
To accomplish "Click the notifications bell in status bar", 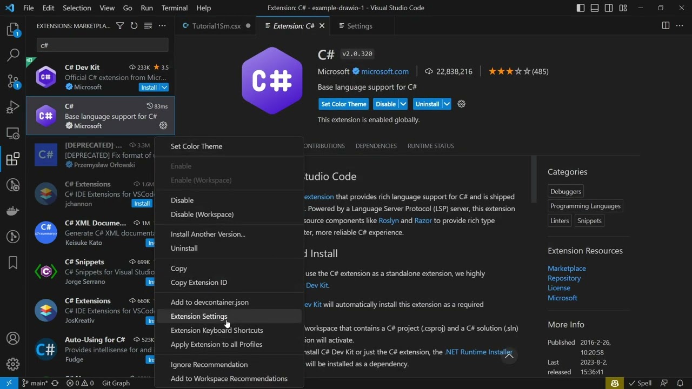I will (680, 383).
